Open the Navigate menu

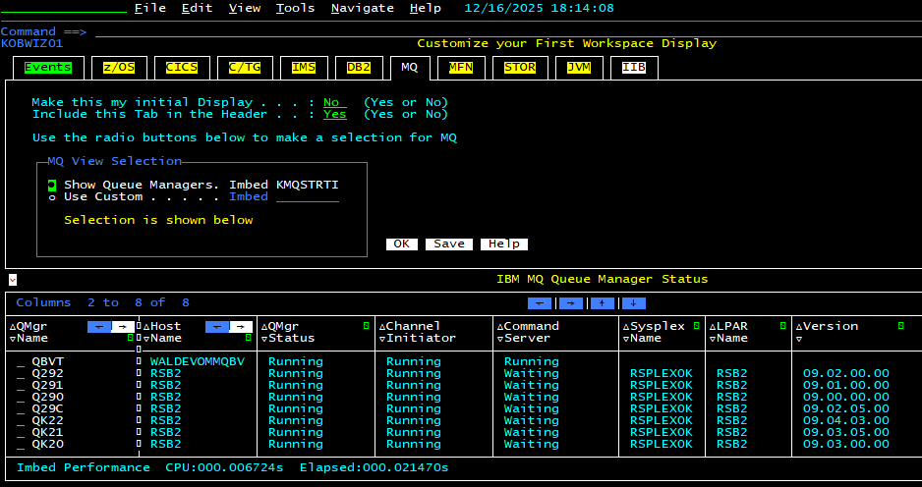pyautogui.click(x=362, y=8)
